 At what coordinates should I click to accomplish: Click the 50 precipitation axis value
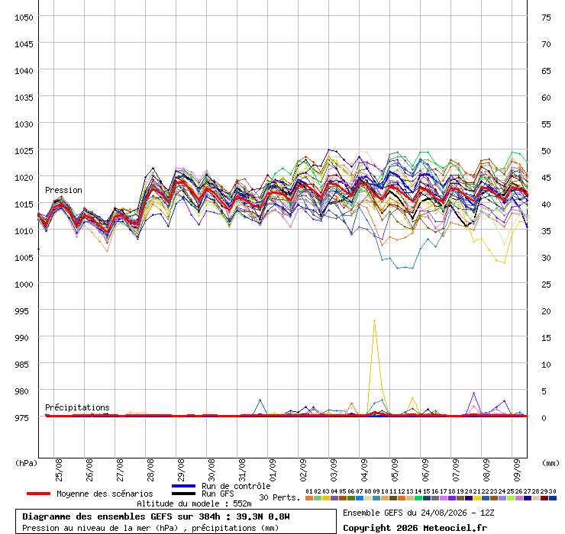pos(546,151)
